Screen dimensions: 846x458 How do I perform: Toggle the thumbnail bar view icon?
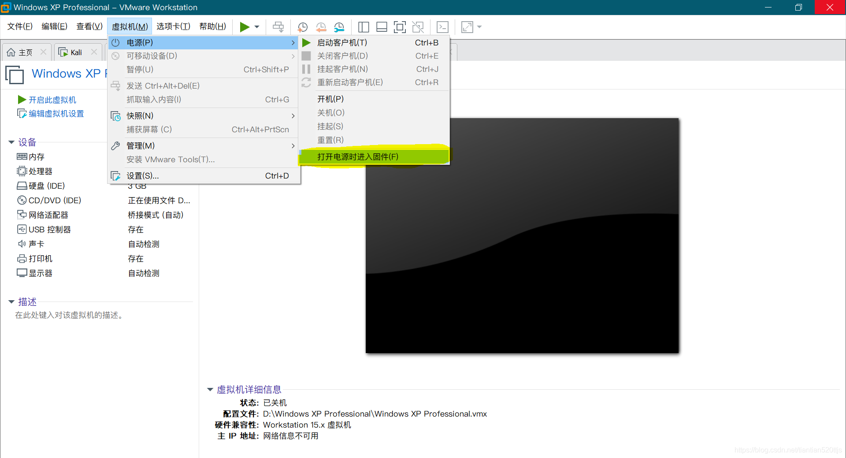point(382,27)
